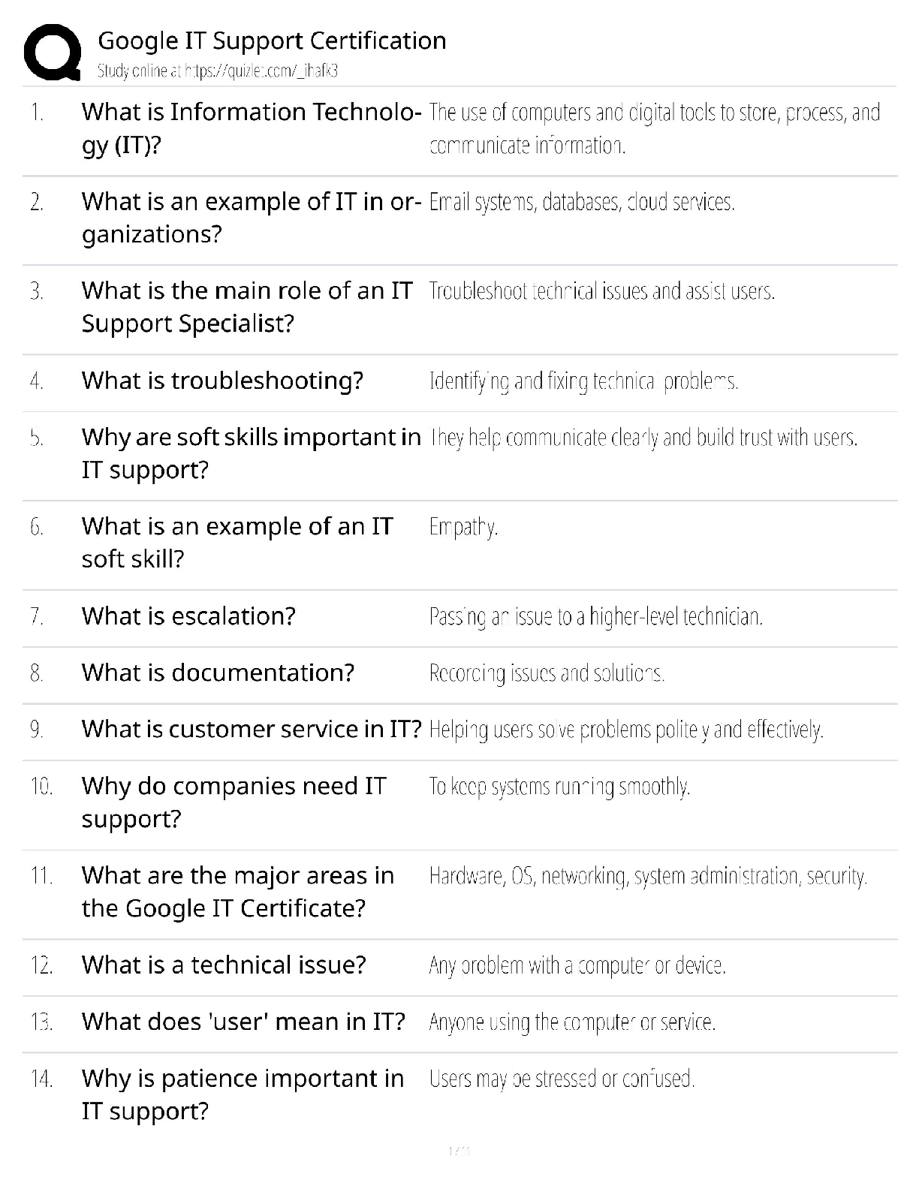
Task: Click answer 'Email systems, databases, cloud services.'
Action: 582,202
